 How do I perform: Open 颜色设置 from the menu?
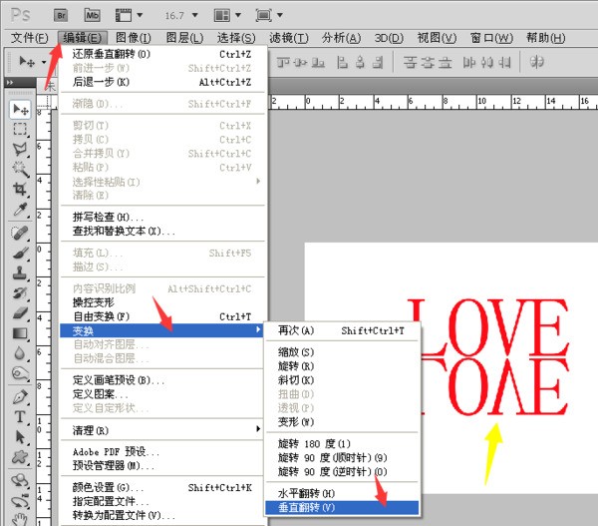click(x=161, y=487)
